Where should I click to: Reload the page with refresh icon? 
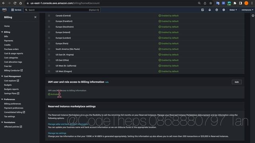point(15,3)
